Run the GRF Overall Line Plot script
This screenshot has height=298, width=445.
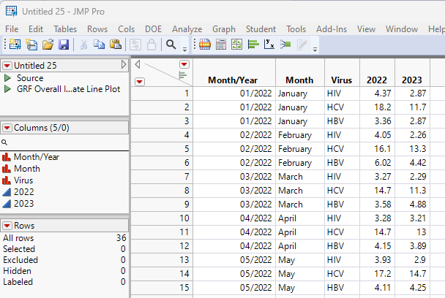pos(7,89)
